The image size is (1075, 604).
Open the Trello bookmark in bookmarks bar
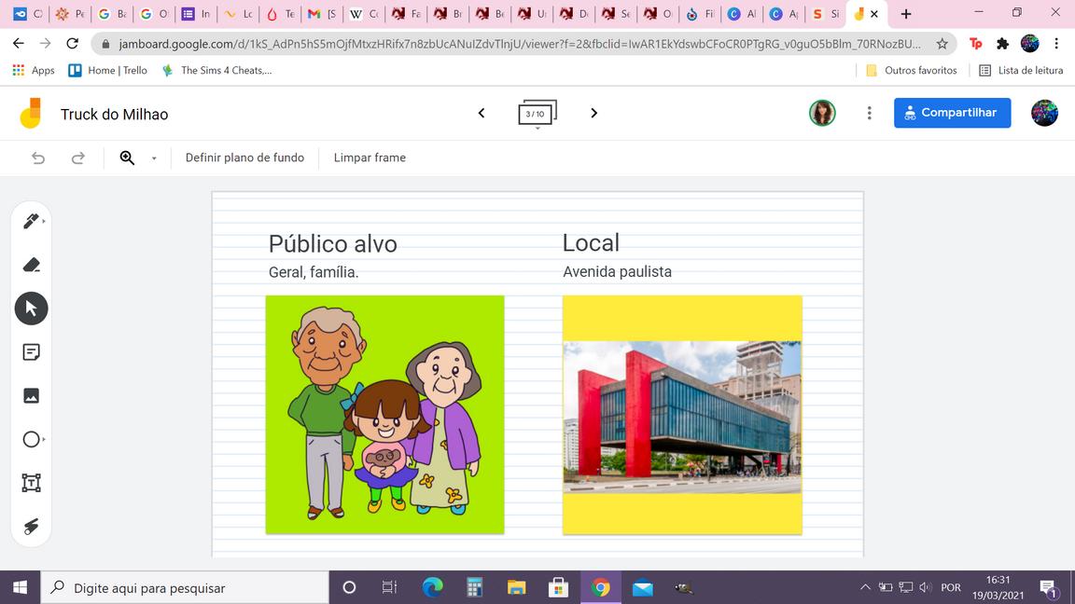coord(108,70)
